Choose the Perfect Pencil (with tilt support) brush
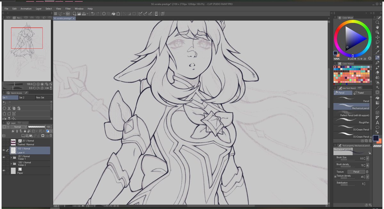This screenshot has height=209, width=384. coord(351,113)
